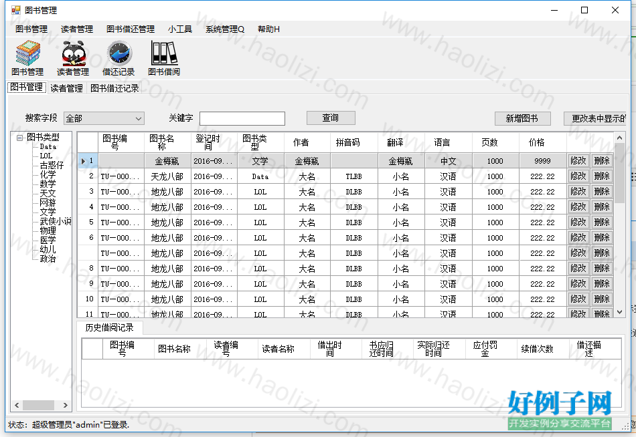Select 医学 in book type tree
The height and width of the screenshot is (437, 636).
coord(48,240)
